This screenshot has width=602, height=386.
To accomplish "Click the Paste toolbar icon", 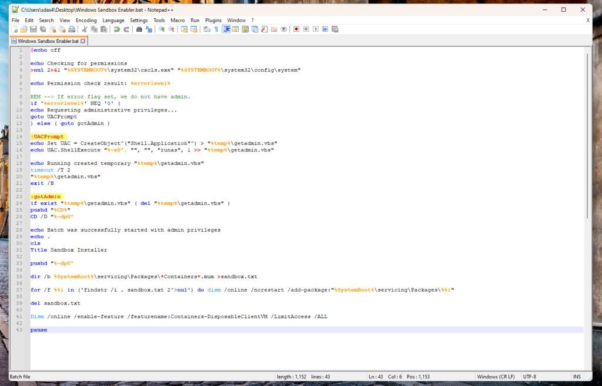I will [x=103, y=29].
